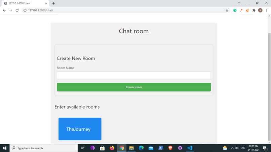Bookmark this page with the star
Screen dimensions: 271x152
pyautogui.click(x=227, y=10)
